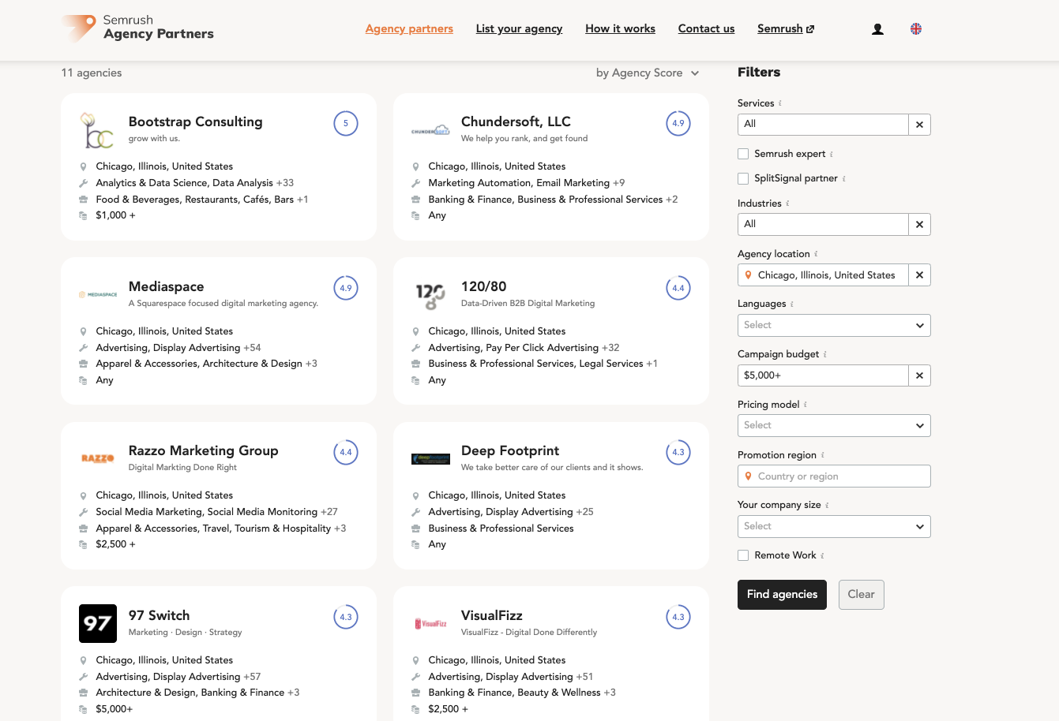
Task: Tick the SplitSignal partner checkbox
Action: pos(743,178)
